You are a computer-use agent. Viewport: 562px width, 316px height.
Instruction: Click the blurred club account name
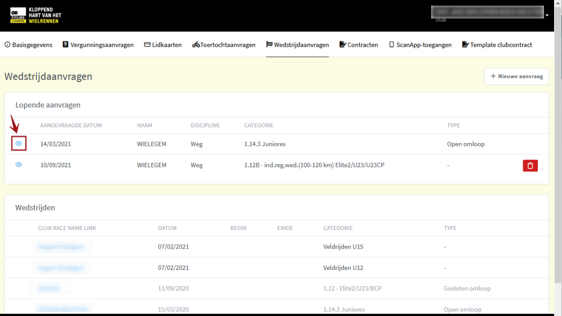tap(487, 12)
